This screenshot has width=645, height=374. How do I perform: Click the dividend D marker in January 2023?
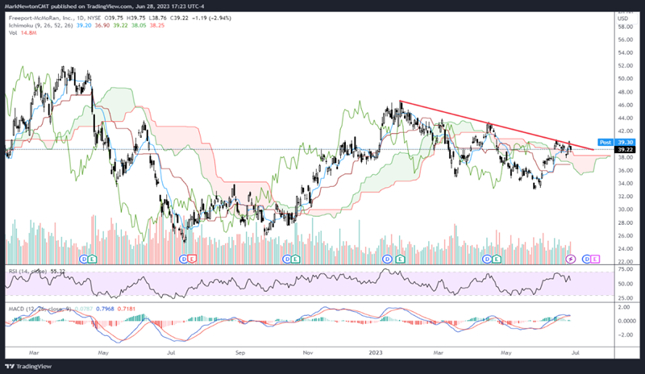pos(387,259)
